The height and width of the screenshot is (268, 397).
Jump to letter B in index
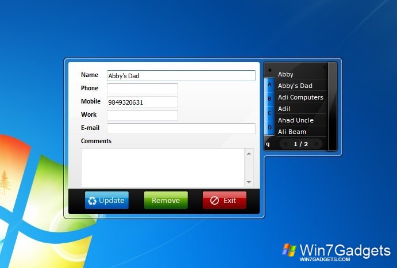pyautogui.click(x=269, y=98)
